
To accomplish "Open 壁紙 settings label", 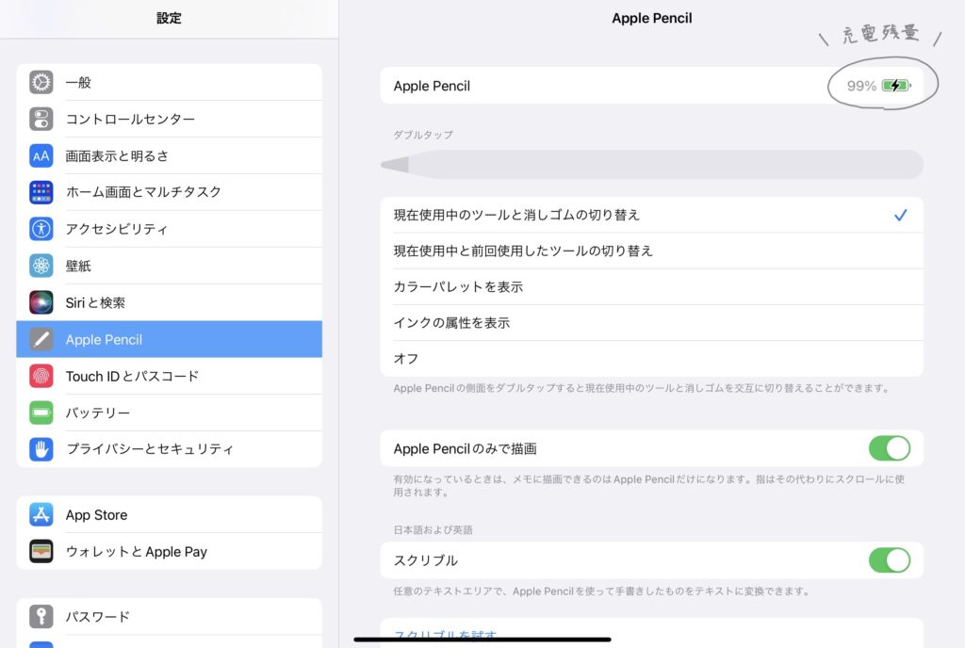I will 78,266.
